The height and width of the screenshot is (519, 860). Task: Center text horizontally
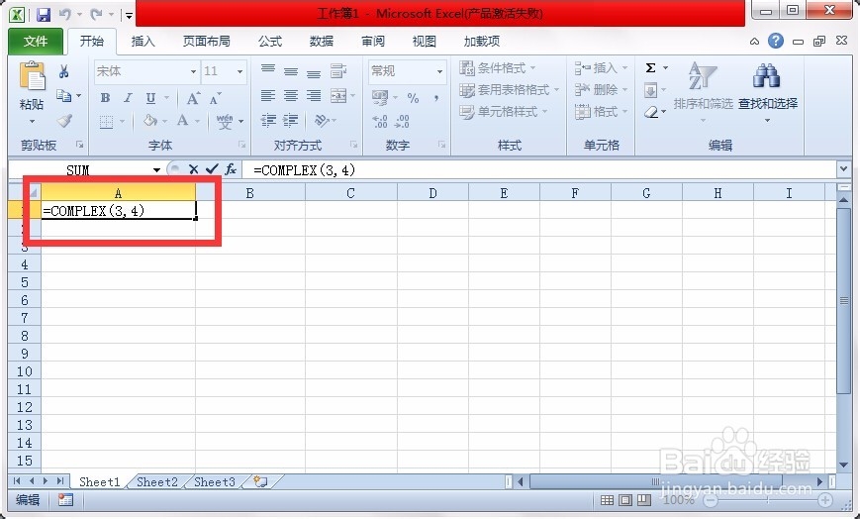[291, 96]
